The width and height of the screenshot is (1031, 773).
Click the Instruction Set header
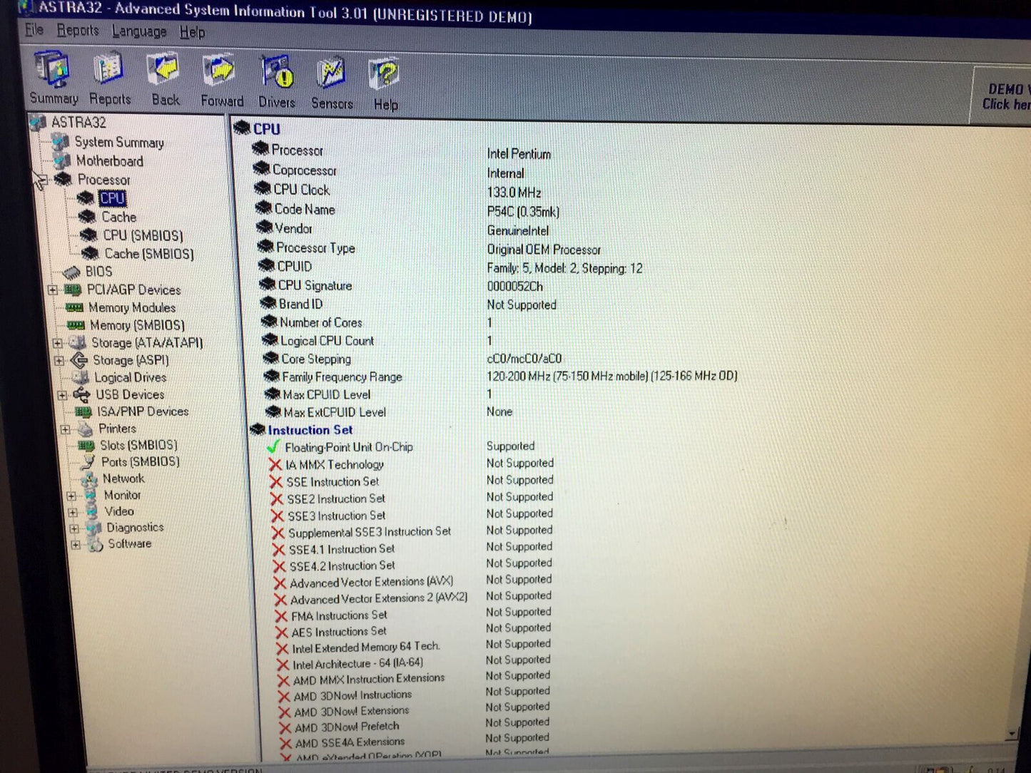pyautogui.click(x=310, y=430)
